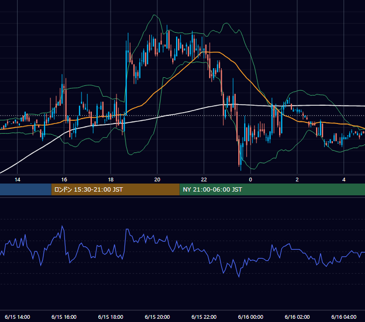Click the 6/15 16:00 date label

[x=64, y=317]
